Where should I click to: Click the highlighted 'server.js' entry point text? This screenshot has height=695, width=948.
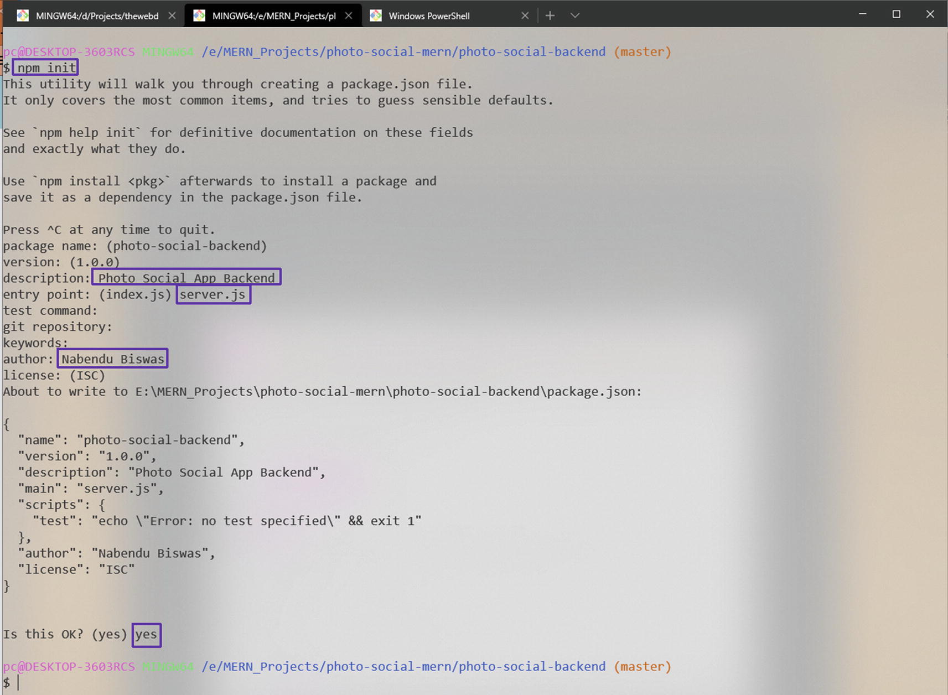click(213, 294)
